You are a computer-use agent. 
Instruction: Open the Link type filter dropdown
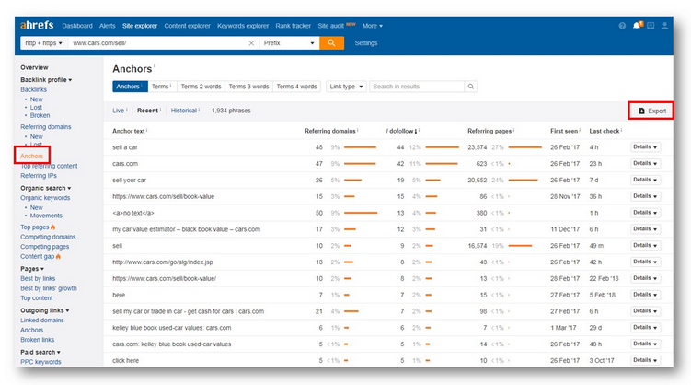click(346, 87)
